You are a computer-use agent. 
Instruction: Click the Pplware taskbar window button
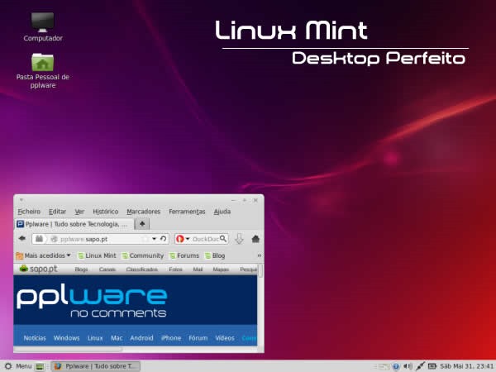96,366
